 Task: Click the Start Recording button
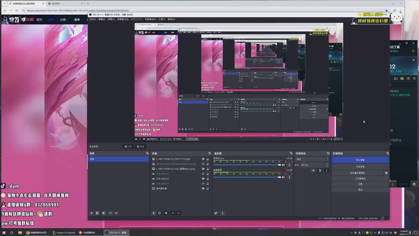[360, 166]
